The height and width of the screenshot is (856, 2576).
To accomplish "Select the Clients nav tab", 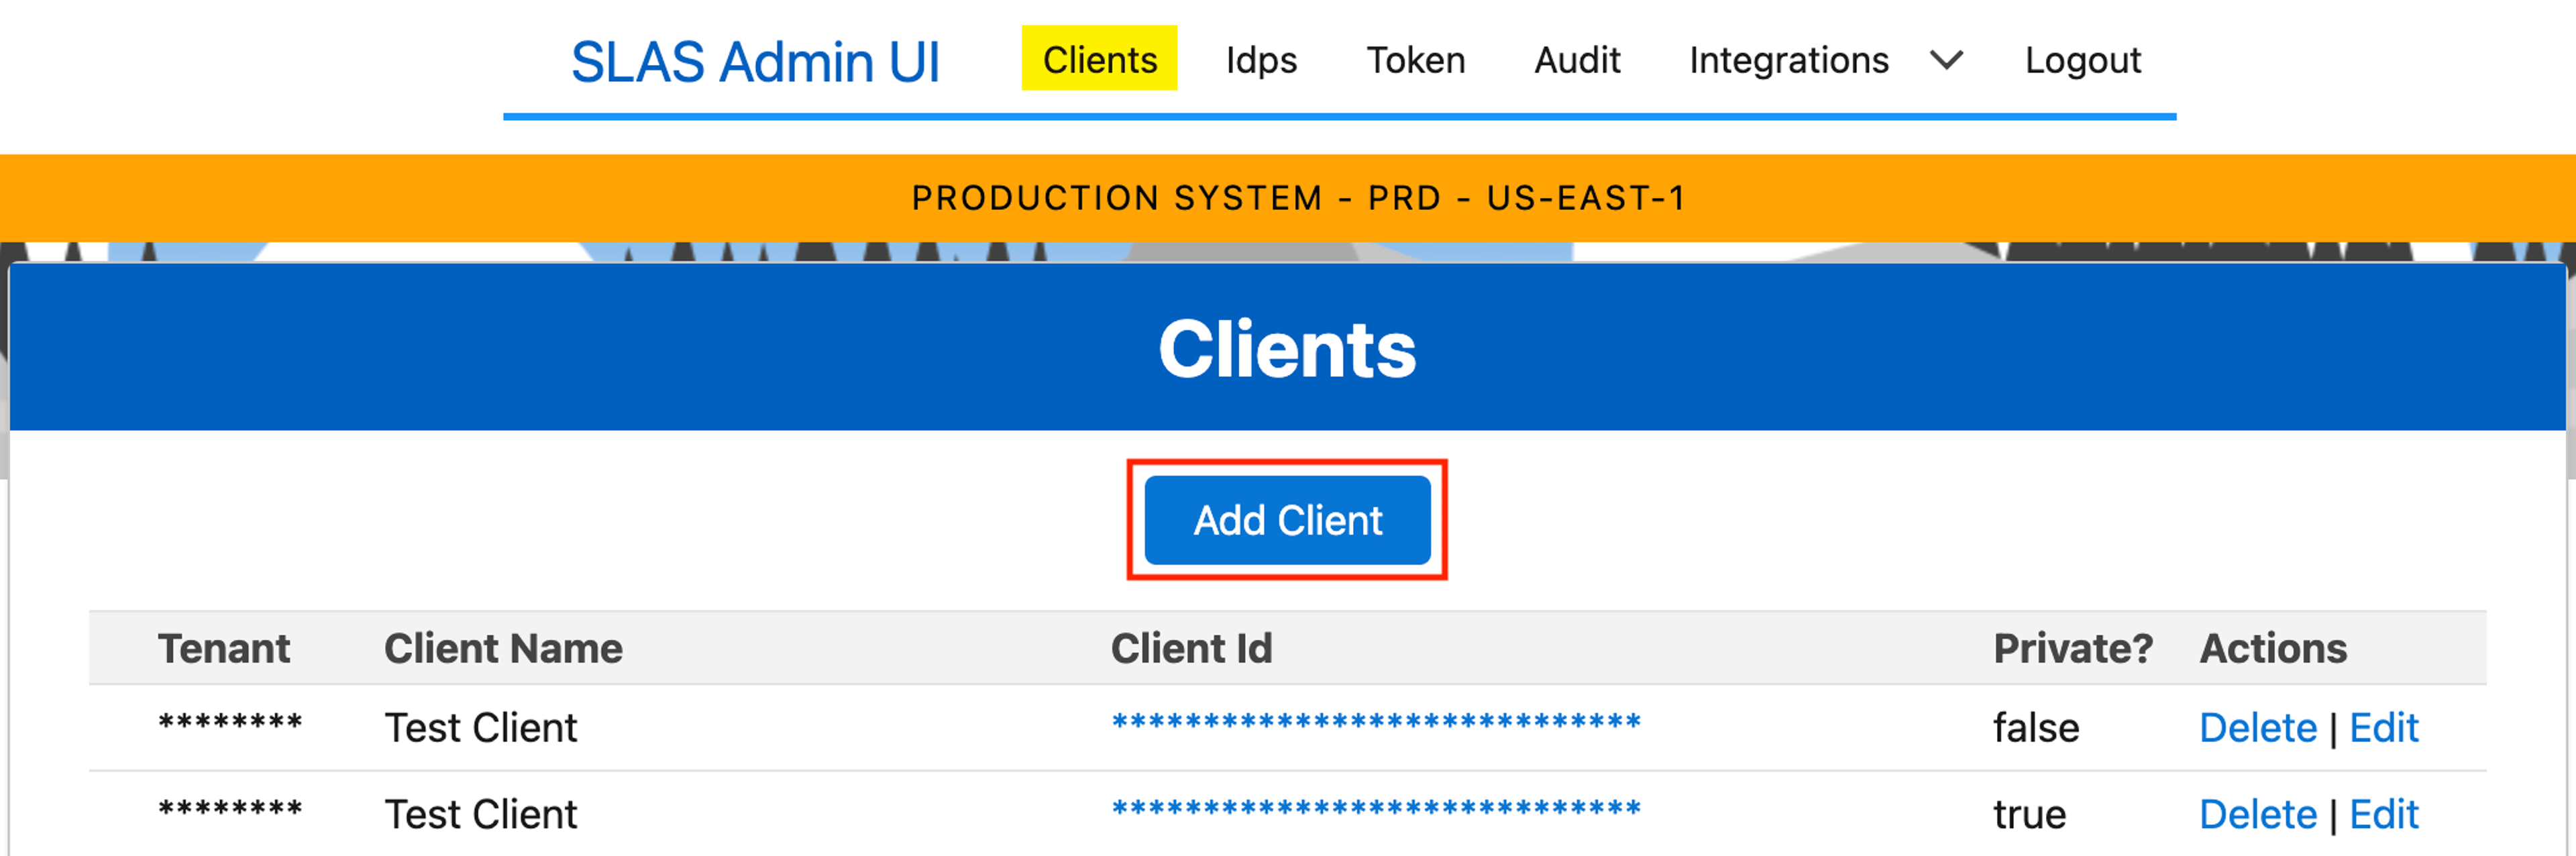I will (1099, 59).
